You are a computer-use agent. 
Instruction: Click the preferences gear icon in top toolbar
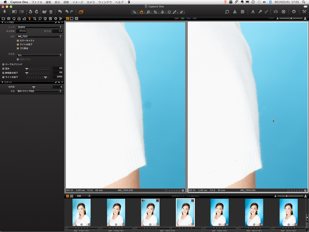tap(294, 12)
